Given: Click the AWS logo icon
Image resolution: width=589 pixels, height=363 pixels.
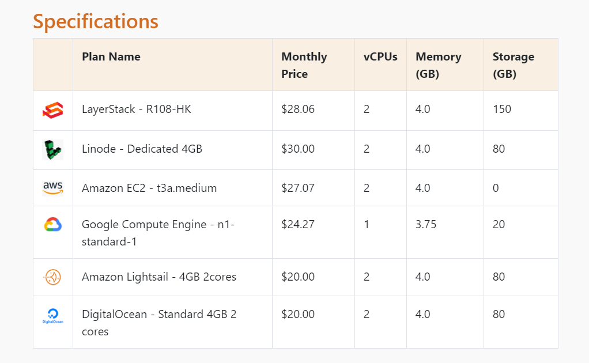Looking at the screenshot, I should tap(52, 188).
